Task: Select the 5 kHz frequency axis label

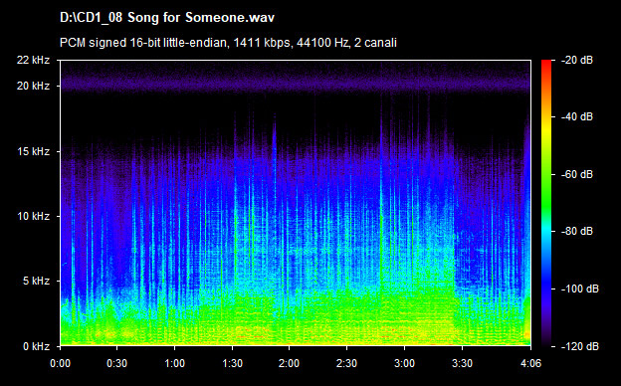Action: point(36,282)
